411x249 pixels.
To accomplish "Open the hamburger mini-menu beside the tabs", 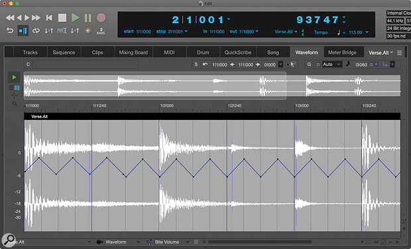I will click(400, 53).
